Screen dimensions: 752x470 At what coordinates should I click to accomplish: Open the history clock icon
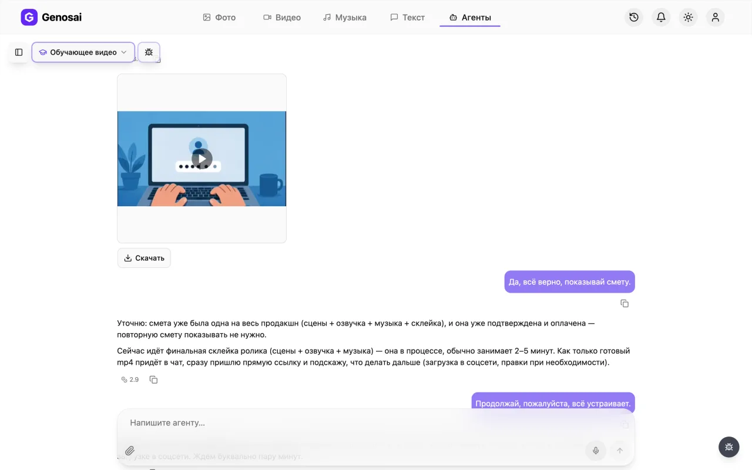(x=634, y=18)
